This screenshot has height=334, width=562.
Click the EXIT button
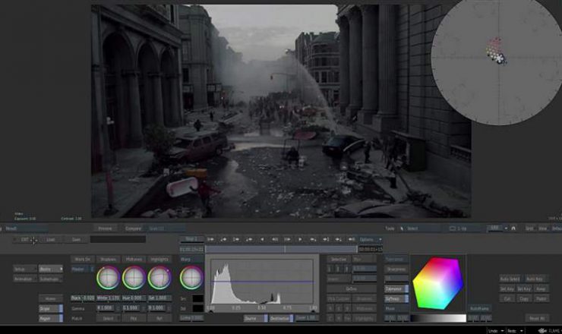(25, 239)
